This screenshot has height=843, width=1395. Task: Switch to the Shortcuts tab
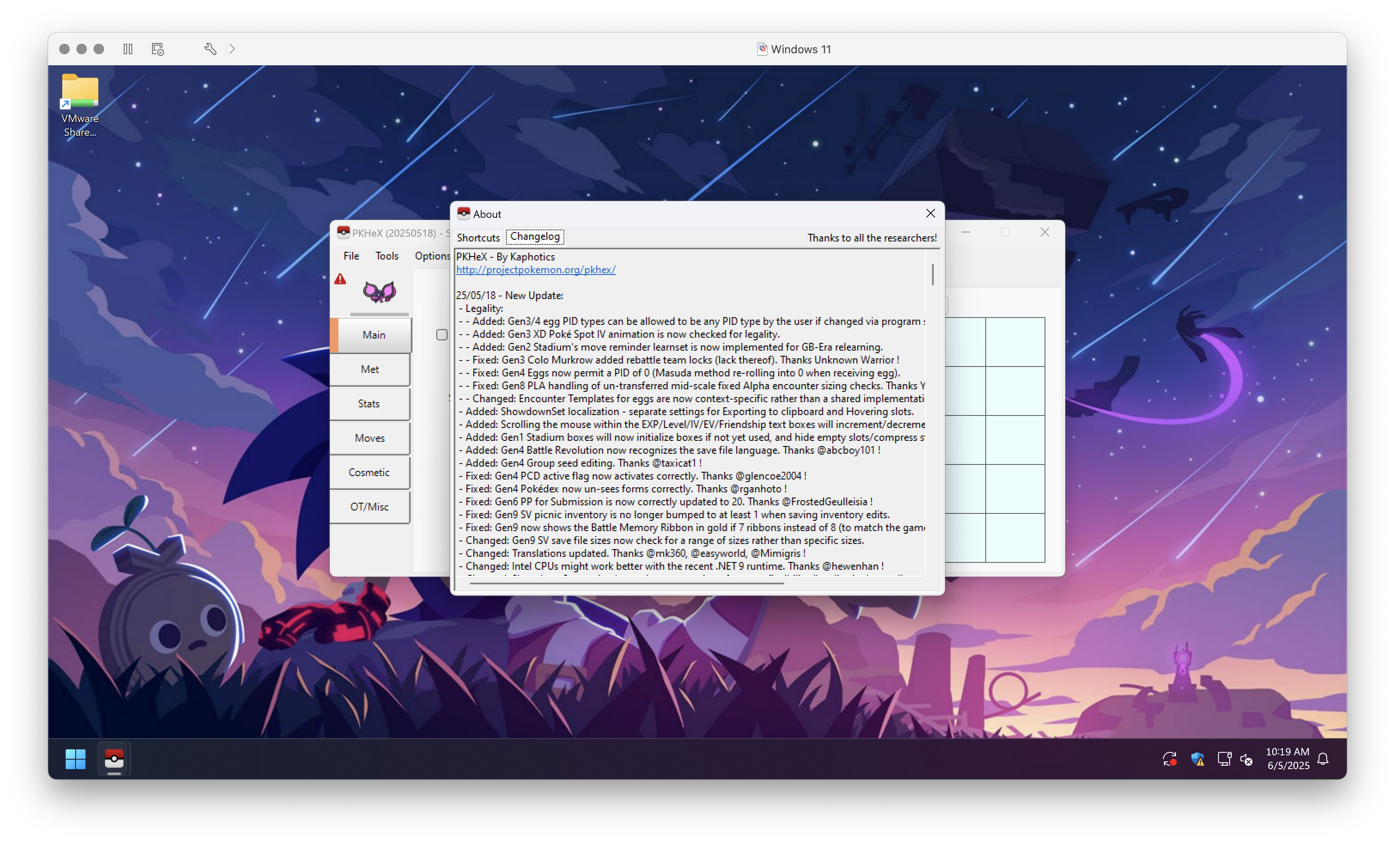478,237
